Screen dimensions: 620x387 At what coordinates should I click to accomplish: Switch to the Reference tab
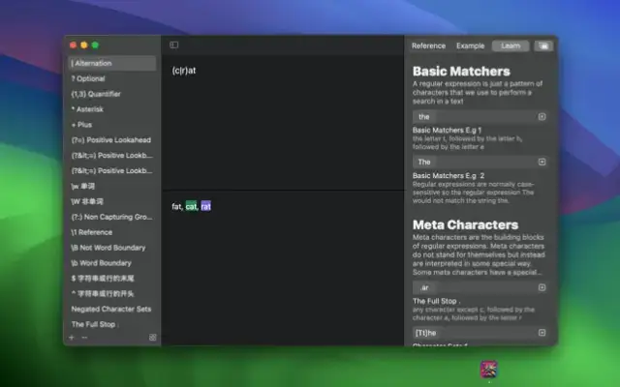(428, 45)
